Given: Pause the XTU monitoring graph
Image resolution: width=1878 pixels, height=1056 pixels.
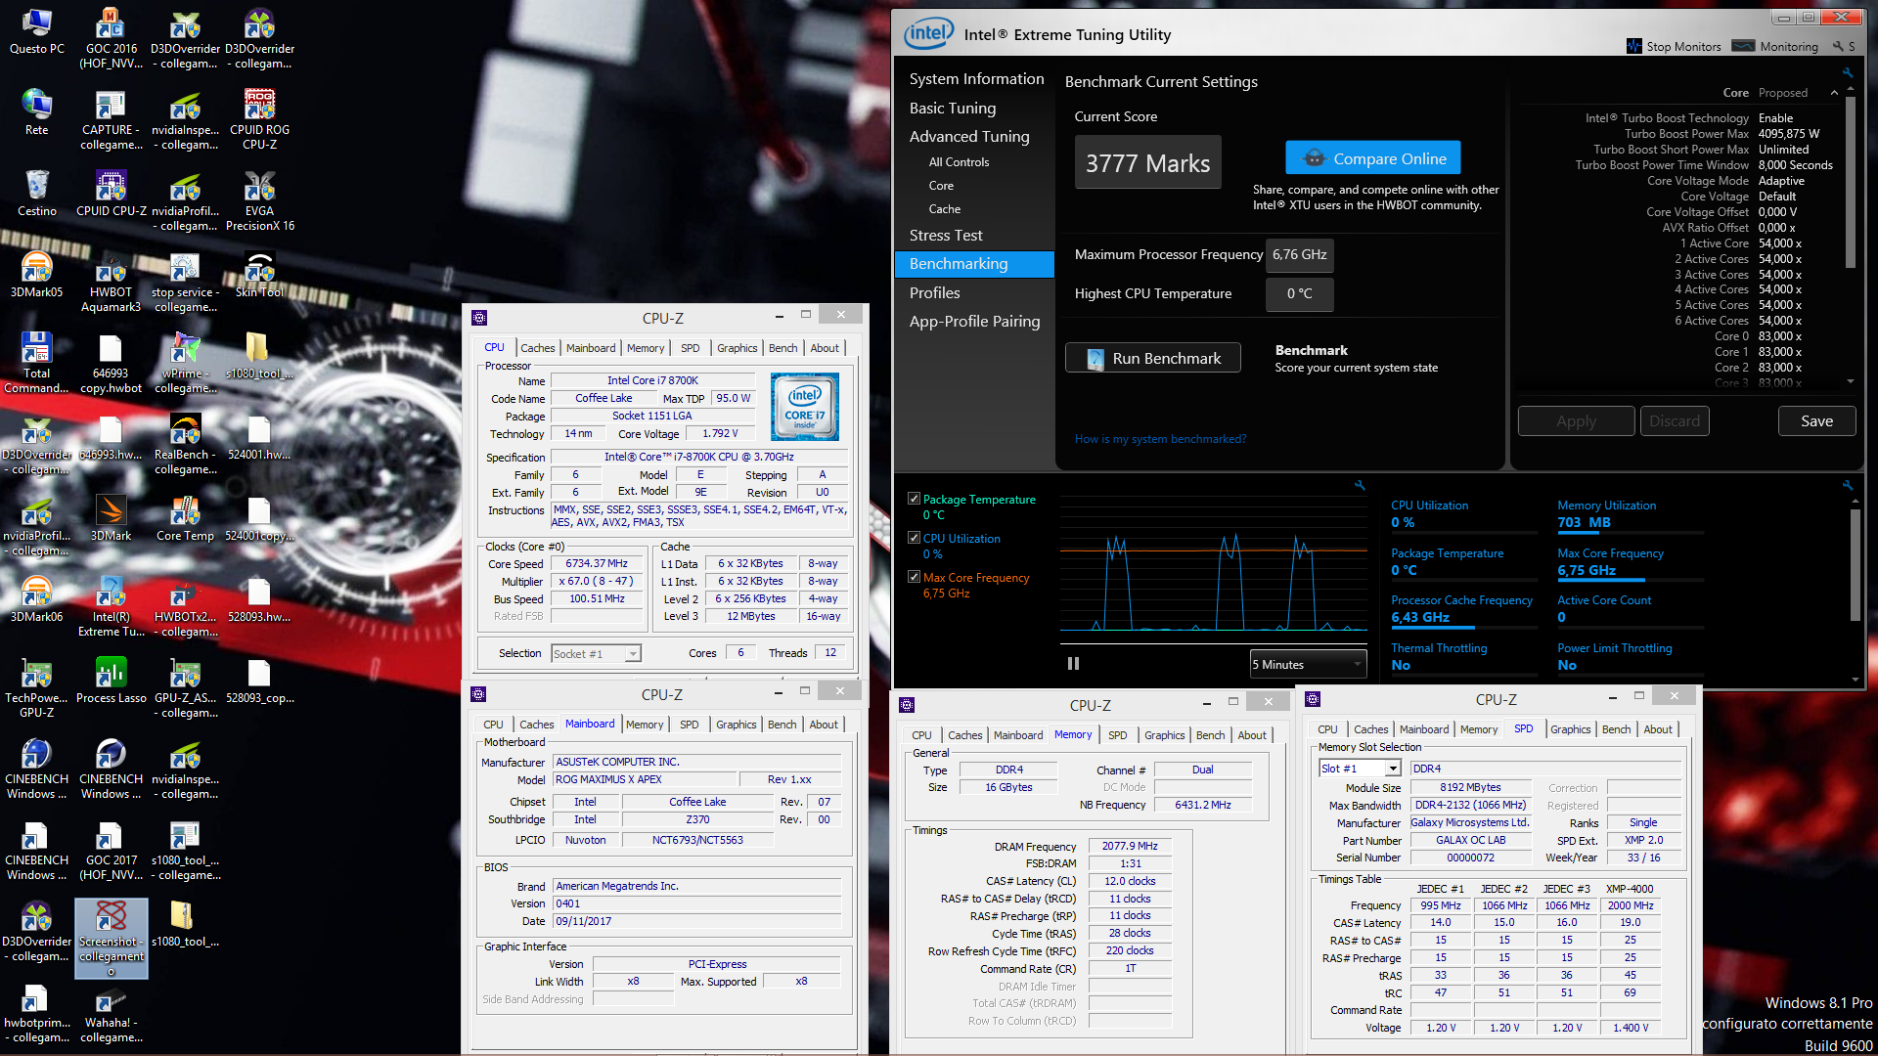Looking at the screenshot, I should pyautogui.click(x=1073, y=664).
